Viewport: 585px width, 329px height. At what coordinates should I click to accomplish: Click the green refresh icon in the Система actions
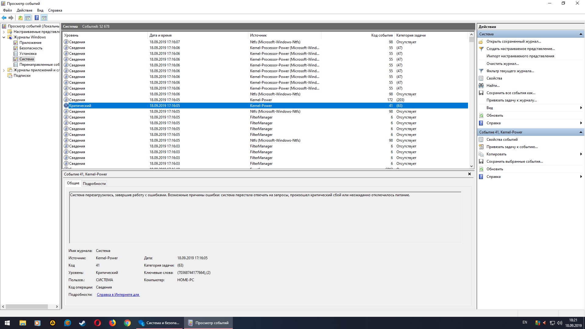tap(481, 115)
